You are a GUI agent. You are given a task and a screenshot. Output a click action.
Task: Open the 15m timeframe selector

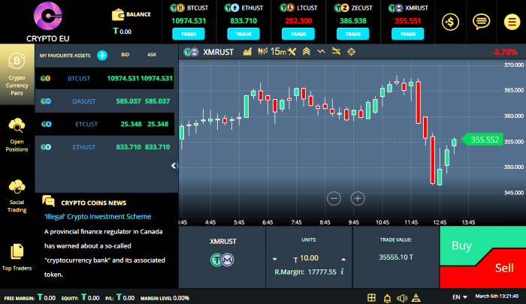(278, 52)
